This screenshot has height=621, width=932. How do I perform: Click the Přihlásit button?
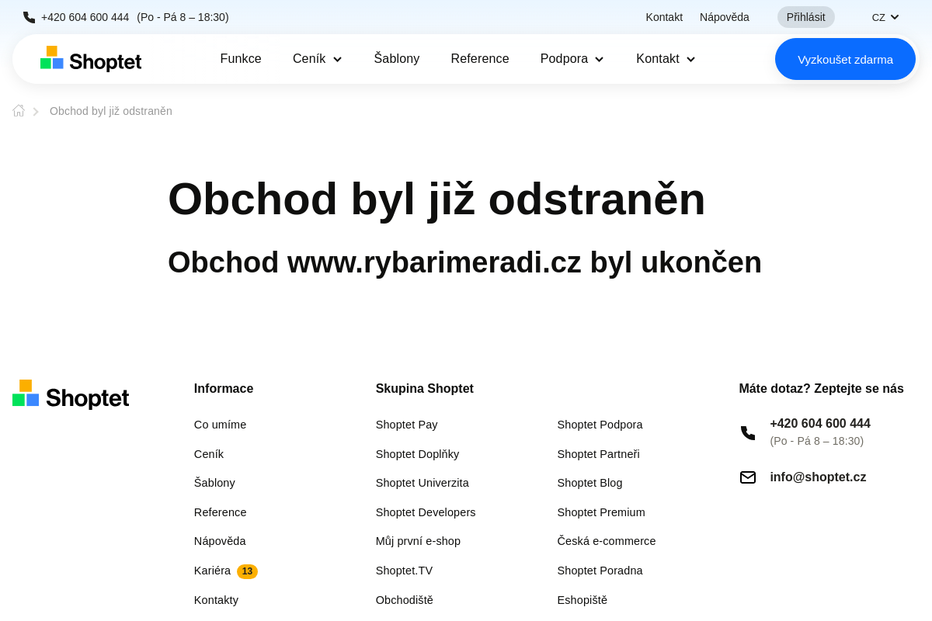[x=805, y=16]
